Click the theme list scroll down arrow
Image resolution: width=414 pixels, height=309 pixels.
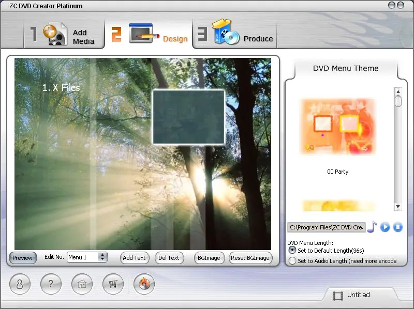coord(398,207)
